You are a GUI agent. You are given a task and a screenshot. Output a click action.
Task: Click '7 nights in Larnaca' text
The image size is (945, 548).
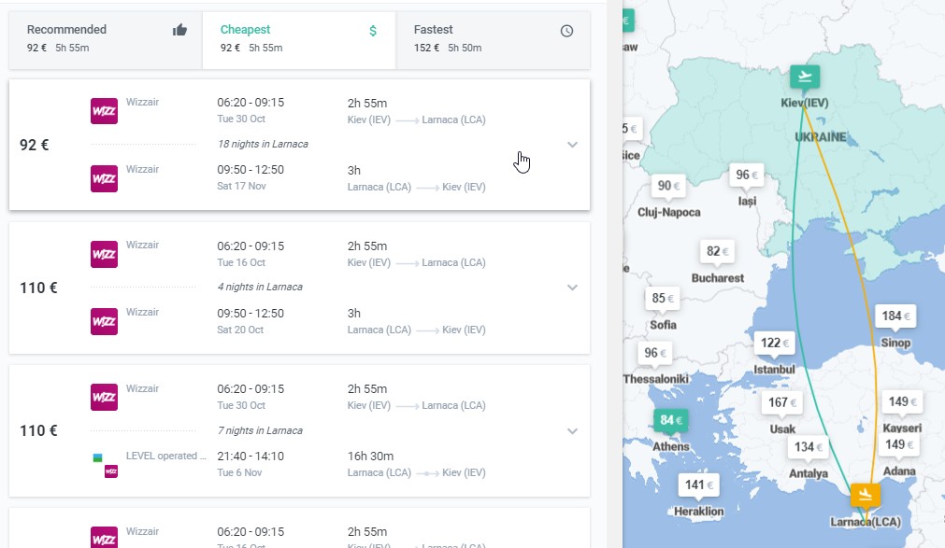click(260, 430)
